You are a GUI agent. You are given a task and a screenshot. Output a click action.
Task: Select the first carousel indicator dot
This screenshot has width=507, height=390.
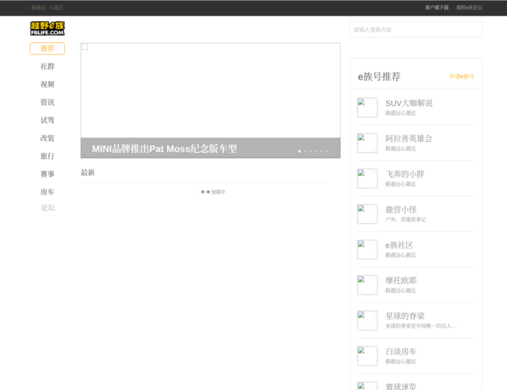click(300, 151)
